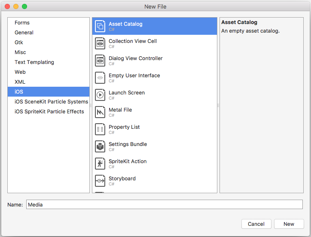Screen dimensions: 311x237
Task: Open the Misc category
Action: click(49, 52)
